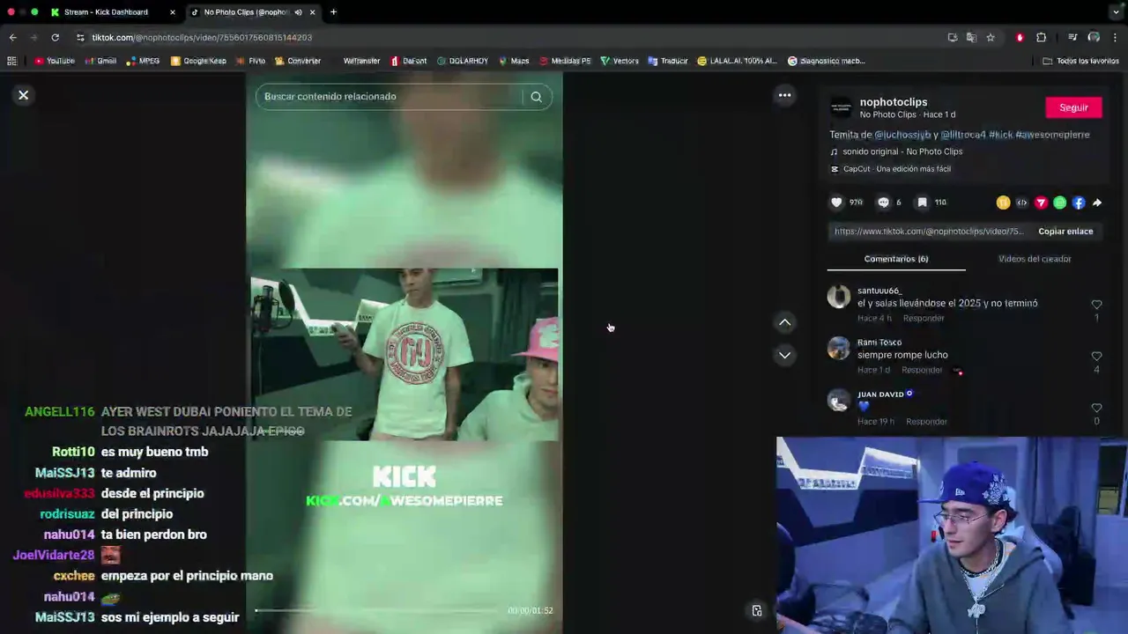The width and height of the screenshot is (1128, 634).
Task: Follow nophotoclips with Seguir button
Action: tap(1073, 107)
